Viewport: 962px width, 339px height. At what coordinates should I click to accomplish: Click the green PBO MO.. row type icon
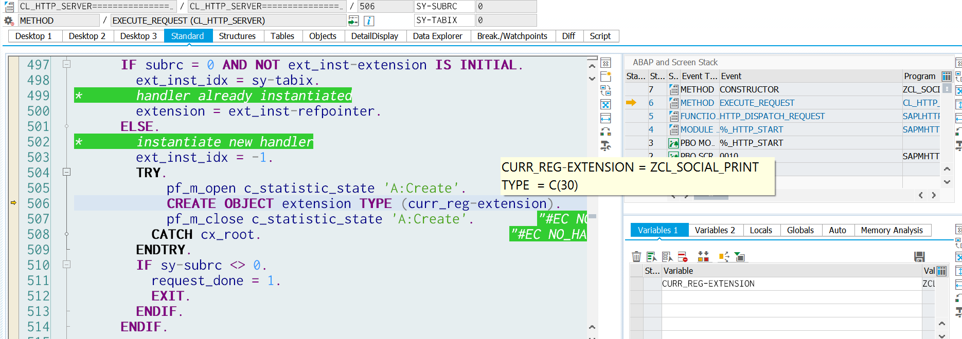[x=673, y=143]
